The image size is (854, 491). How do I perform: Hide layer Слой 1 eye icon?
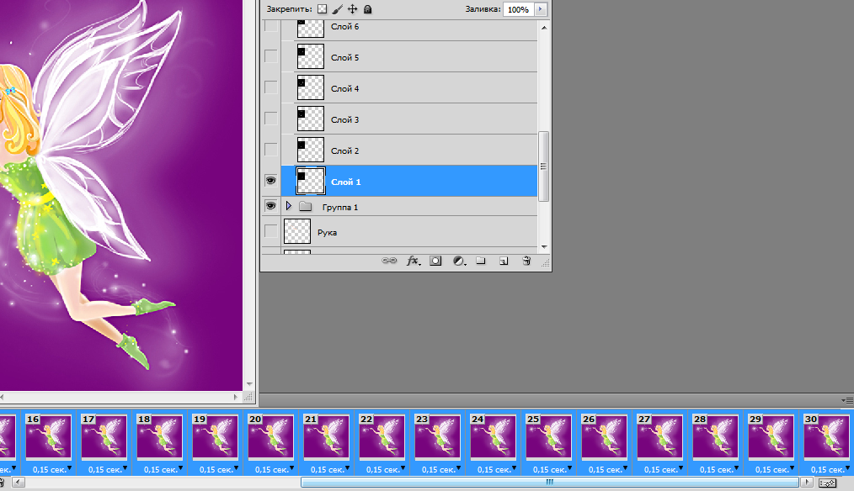click(270, 181)
